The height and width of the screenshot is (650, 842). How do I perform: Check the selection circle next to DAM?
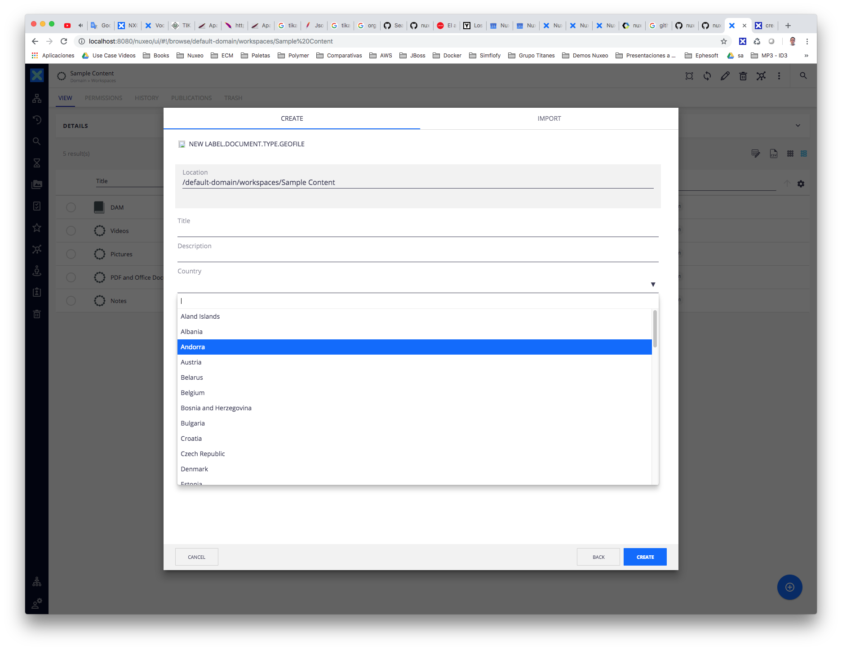(71, 207)
